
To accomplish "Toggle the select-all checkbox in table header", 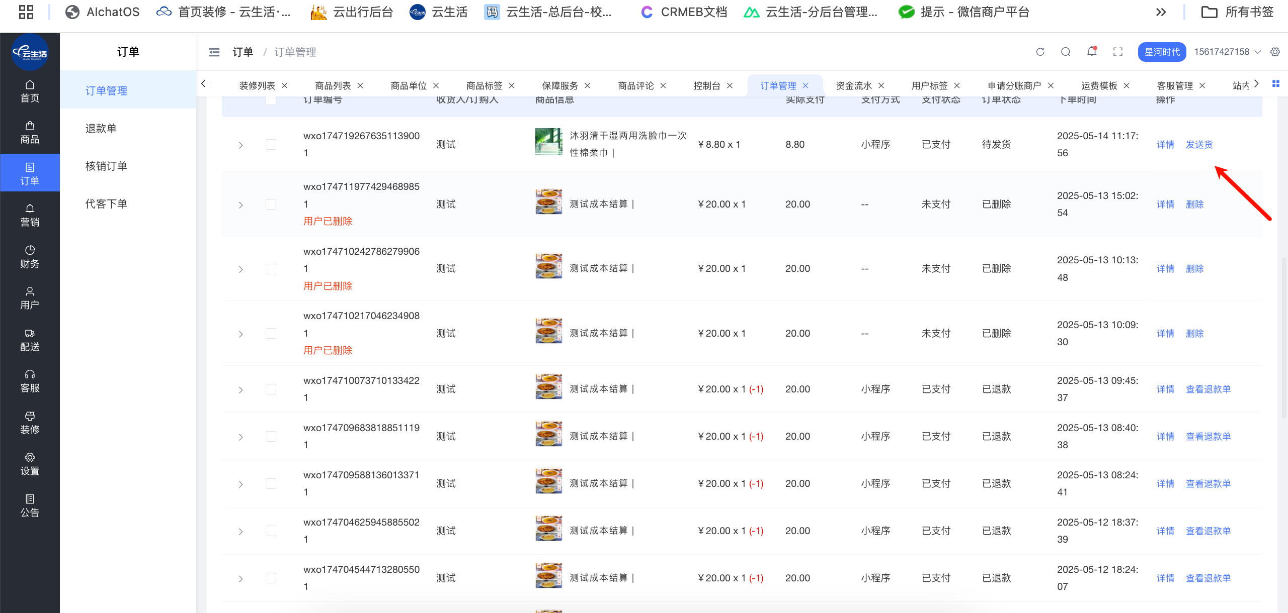I will click(x=271, y=99).
